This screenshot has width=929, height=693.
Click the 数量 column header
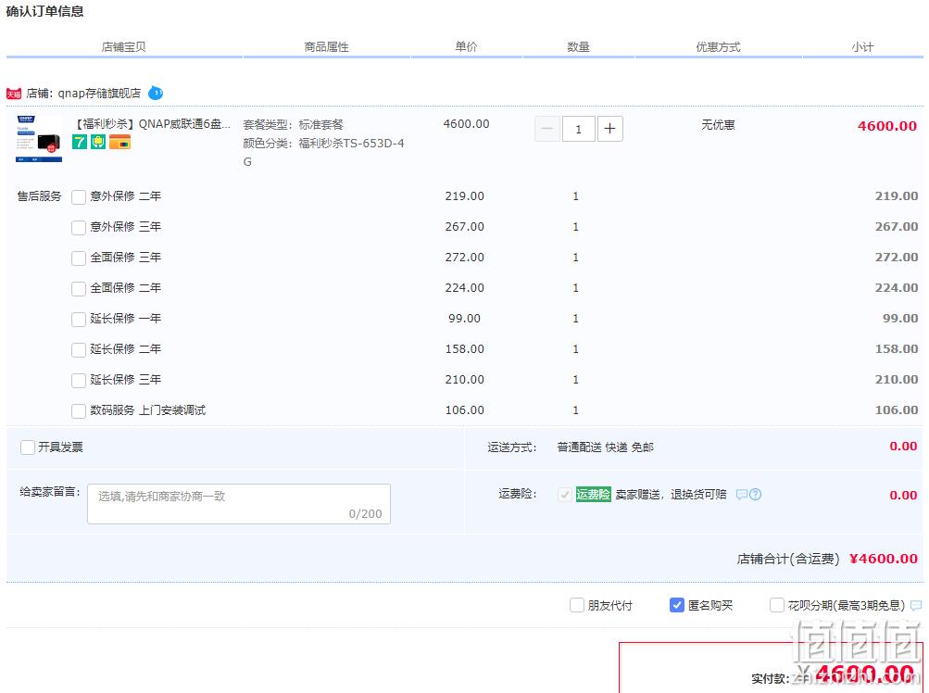(578, 47)
